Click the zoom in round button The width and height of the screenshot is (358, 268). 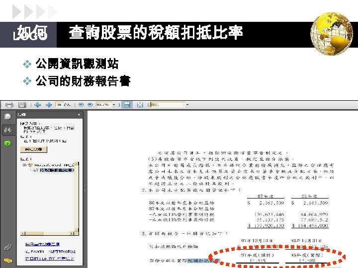(x=90, y=105)
